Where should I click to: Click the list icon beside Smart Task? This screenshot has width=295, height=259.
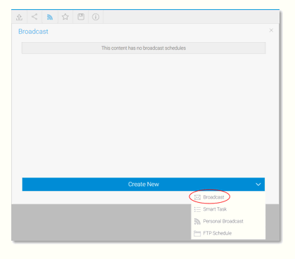[x=197, y=209]
